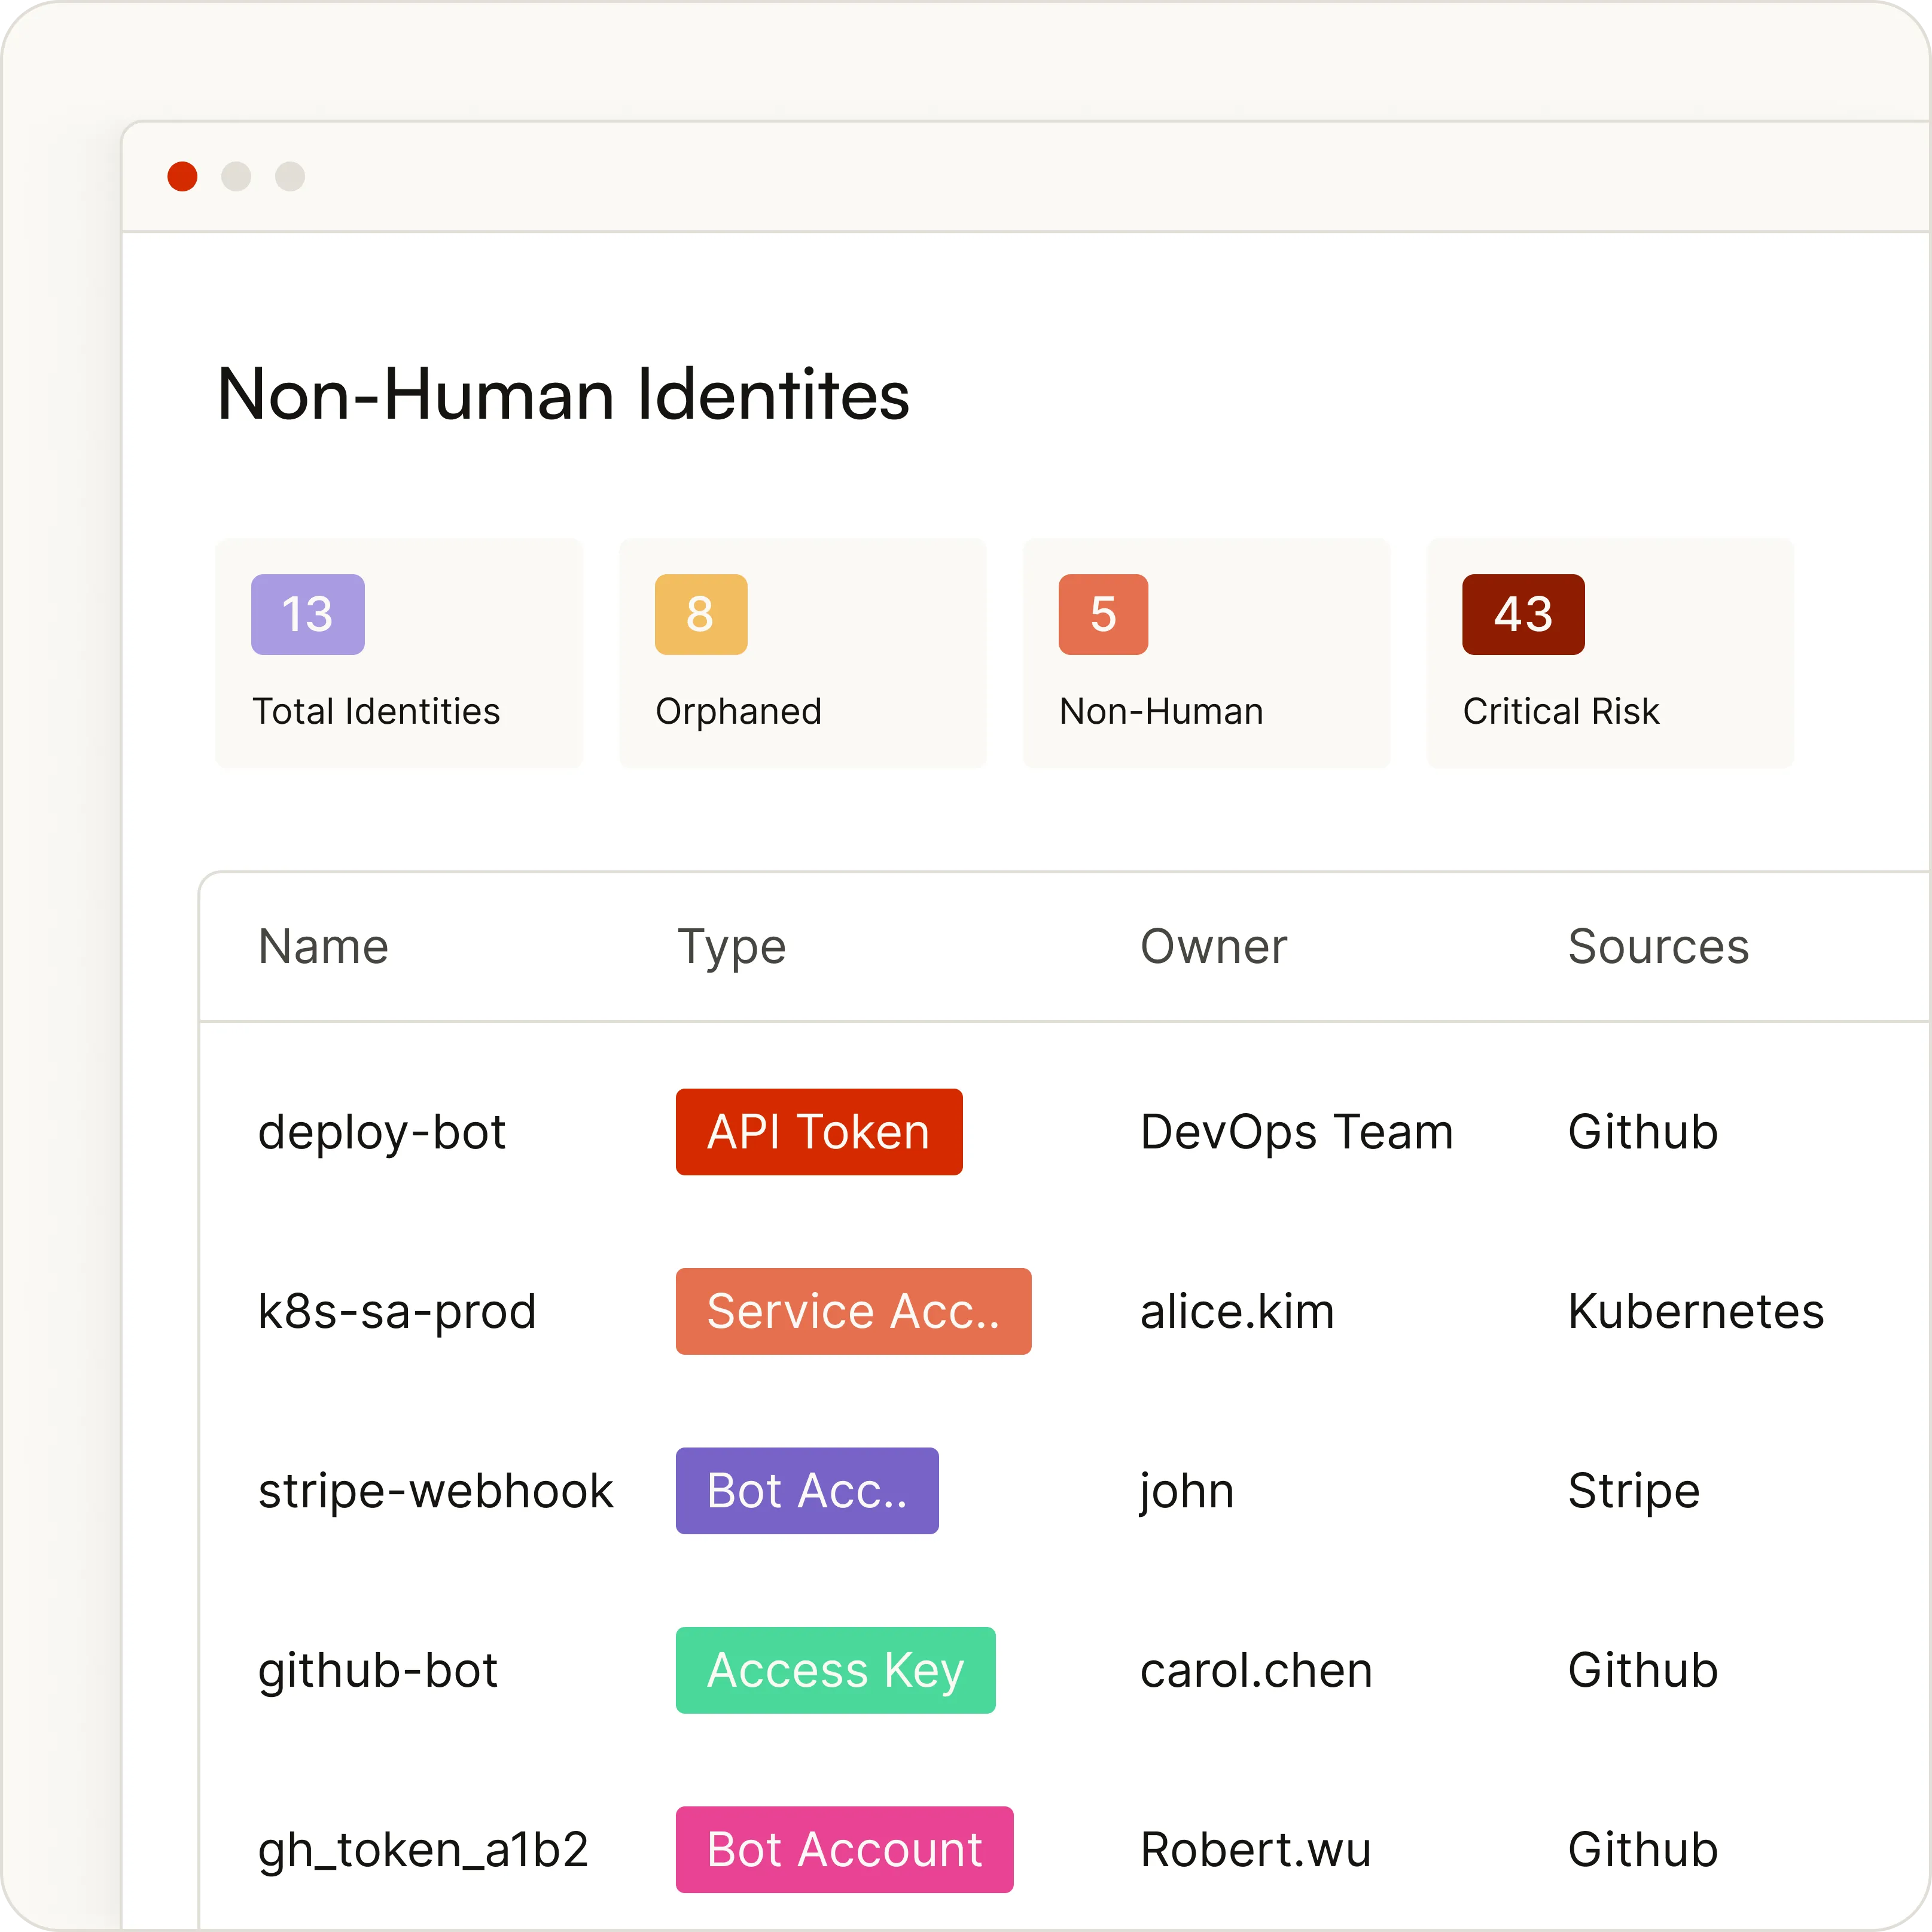Sort by the Owner column header

click(x=1213, y=946)
